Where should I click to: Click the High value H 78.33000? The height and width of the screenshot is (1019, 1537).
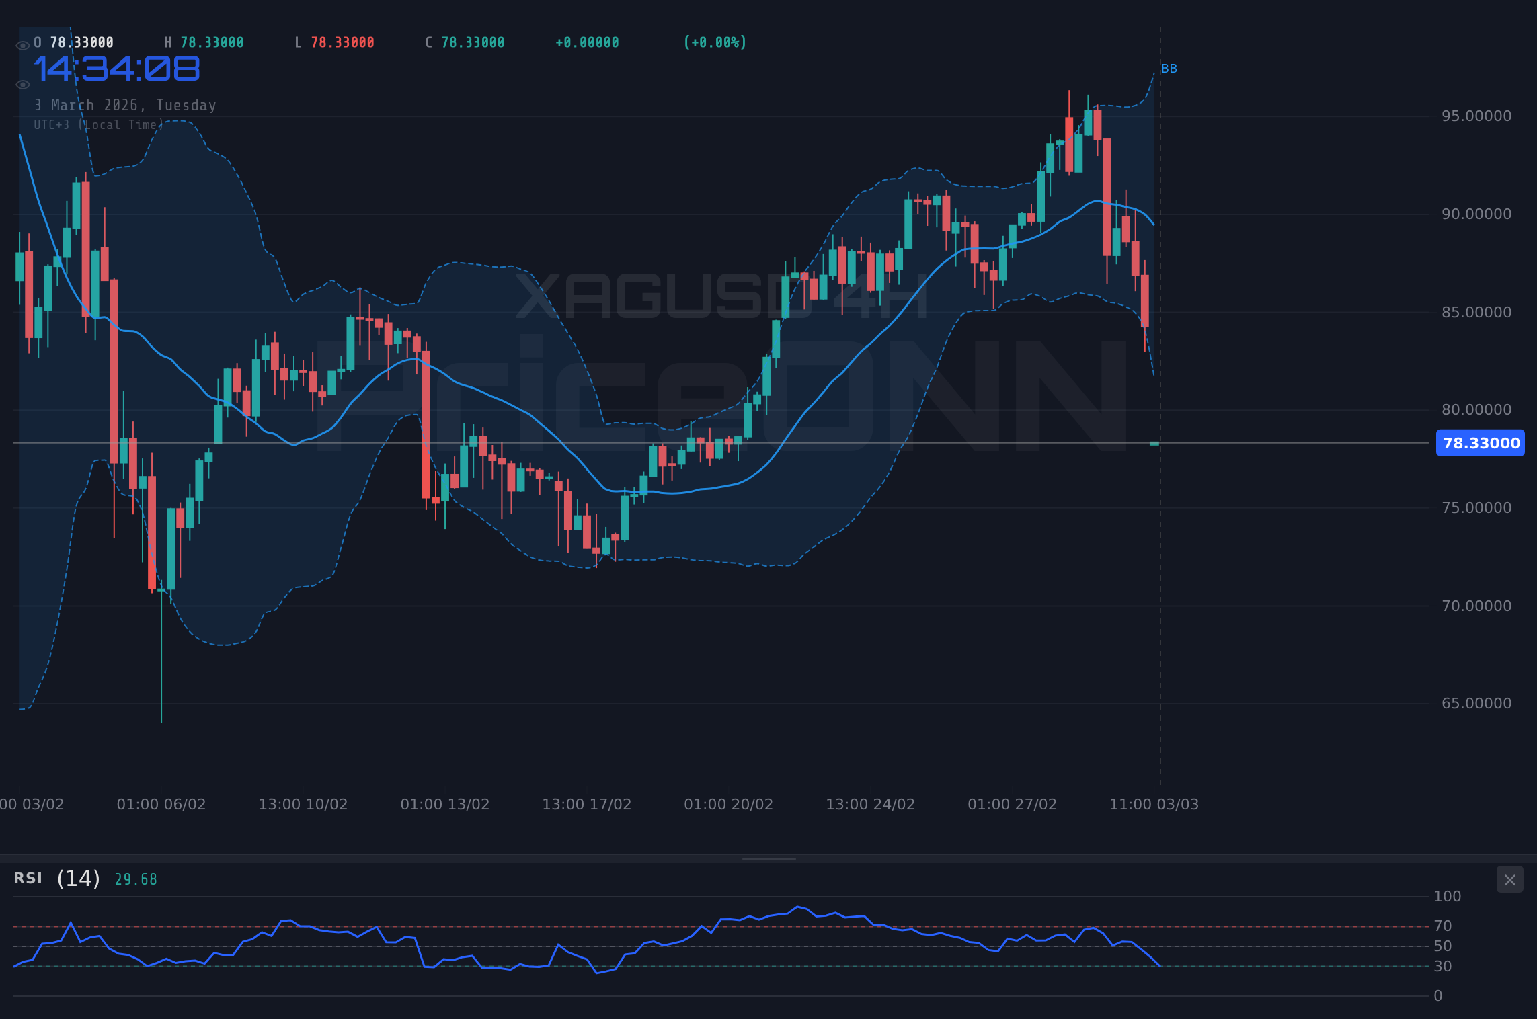[x=204, y=42]
